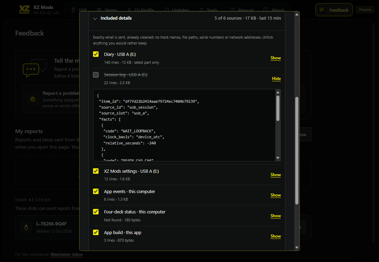Click the chat bubbles icon in Feedback card
Viewport: 379px width, 262px height.
tap(34, 68)
